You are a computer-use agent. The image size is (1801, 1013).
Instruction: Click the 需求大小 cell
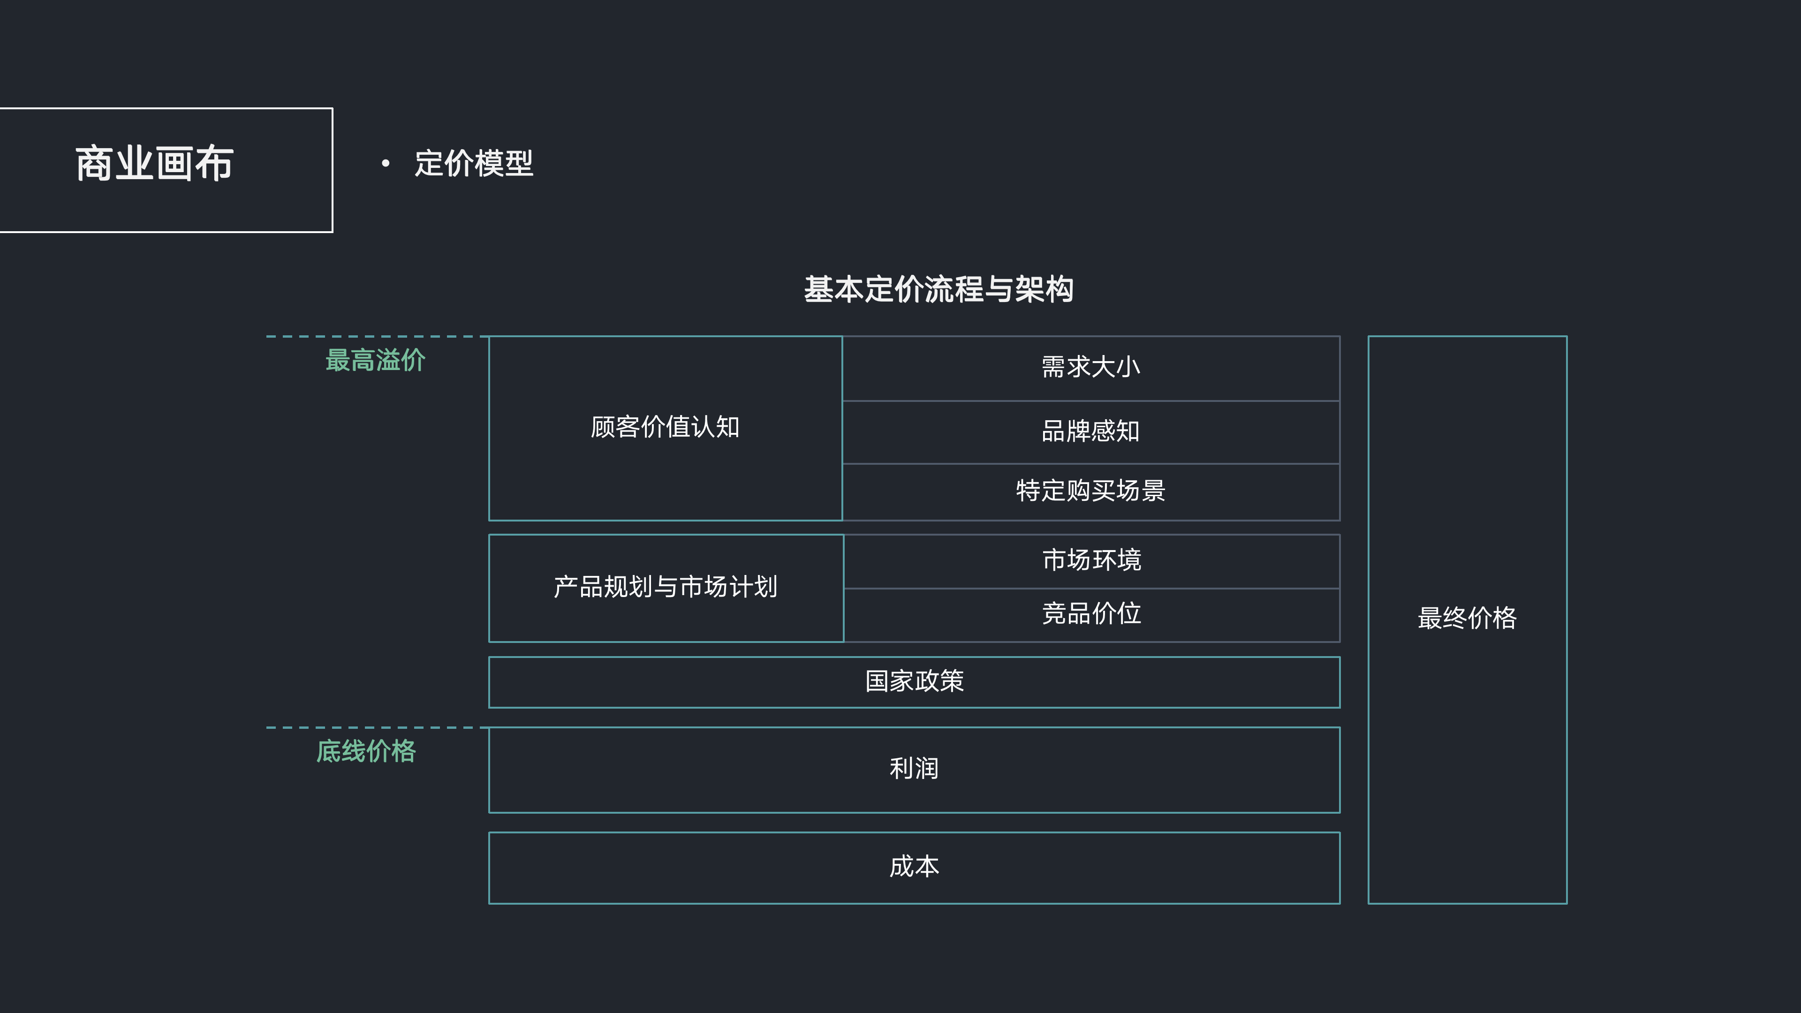(x=1090, y=368)
